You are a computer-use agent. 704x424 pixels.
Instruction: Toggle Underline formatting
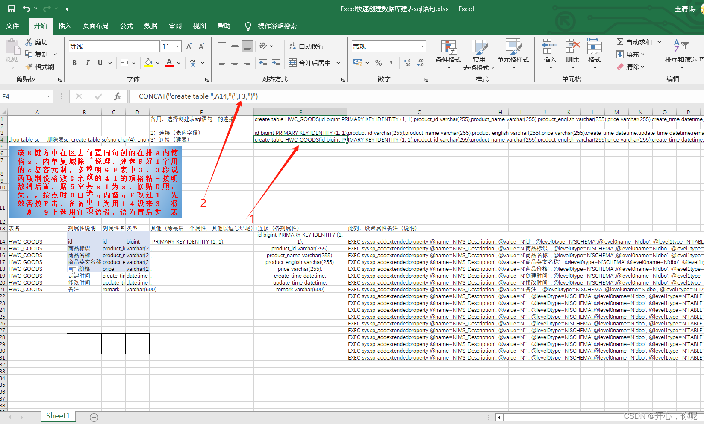coord(100,63)
